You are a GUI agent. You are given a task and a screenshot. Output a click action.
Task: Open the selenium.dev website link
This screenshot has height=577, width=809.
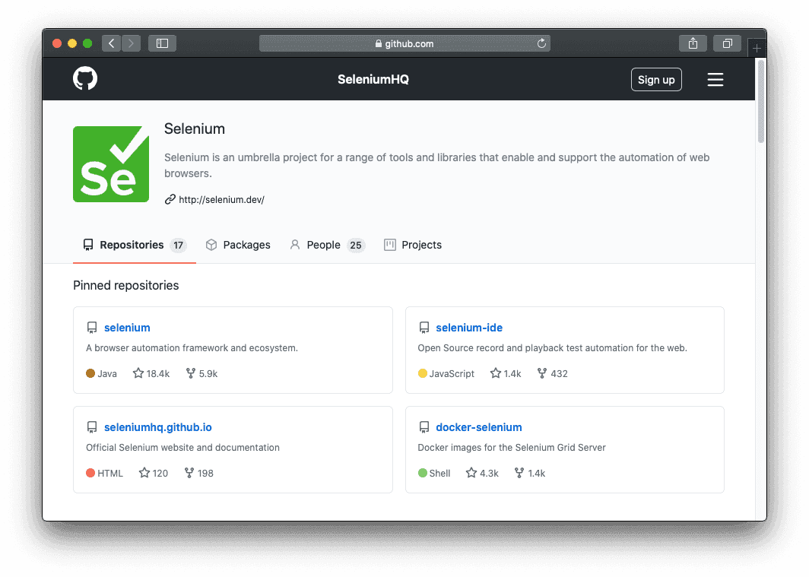tap(221, 200)
